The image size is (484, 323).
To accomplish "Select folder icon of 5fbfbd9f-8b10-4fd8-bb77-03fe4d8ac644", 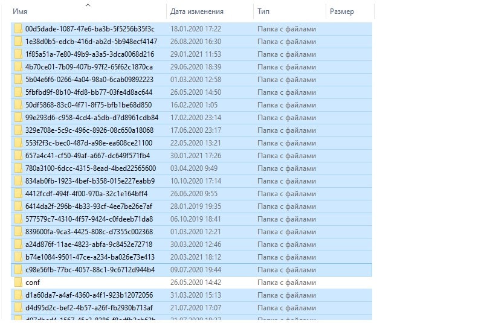I will [x=18, y=92].
